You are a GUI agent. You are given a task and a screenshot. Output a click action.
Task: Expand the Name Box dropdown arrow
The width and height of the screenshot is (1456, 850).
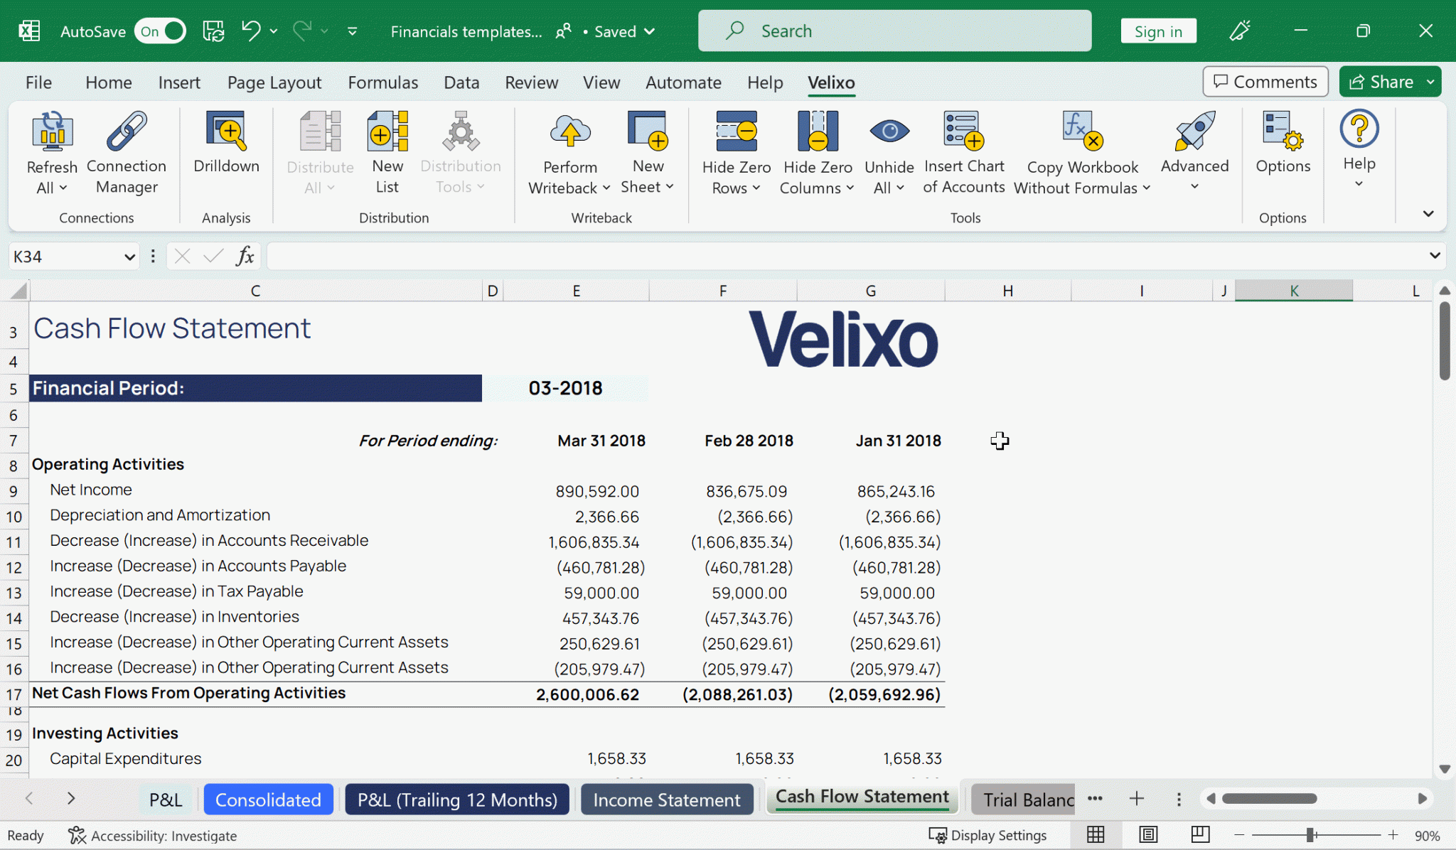(x=129, y=256)
